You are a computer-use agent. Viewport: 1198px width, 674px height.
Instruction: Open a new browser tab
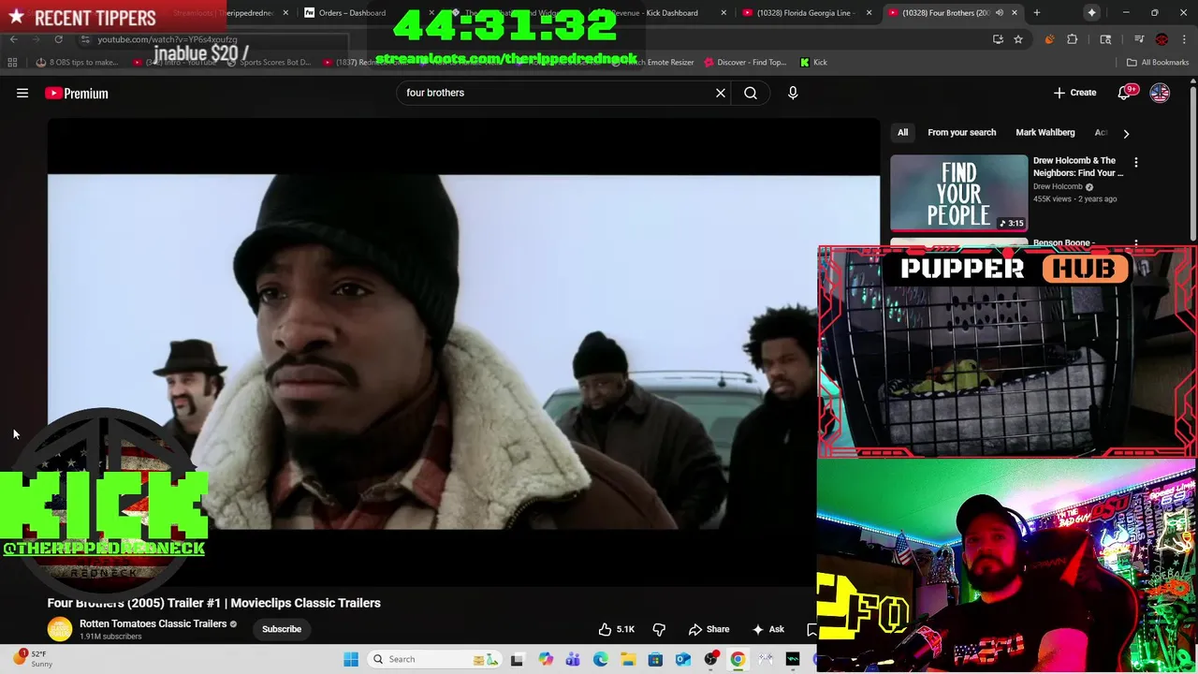coord(1036,13)
